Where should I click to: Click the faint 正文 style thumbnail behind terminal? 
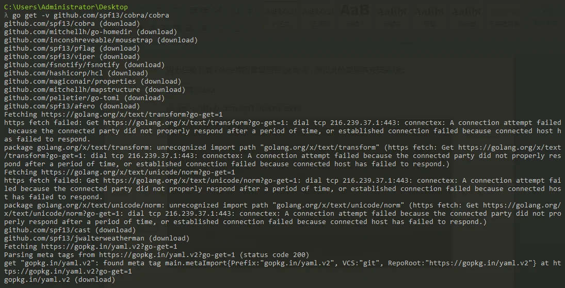tap(281, 16)
